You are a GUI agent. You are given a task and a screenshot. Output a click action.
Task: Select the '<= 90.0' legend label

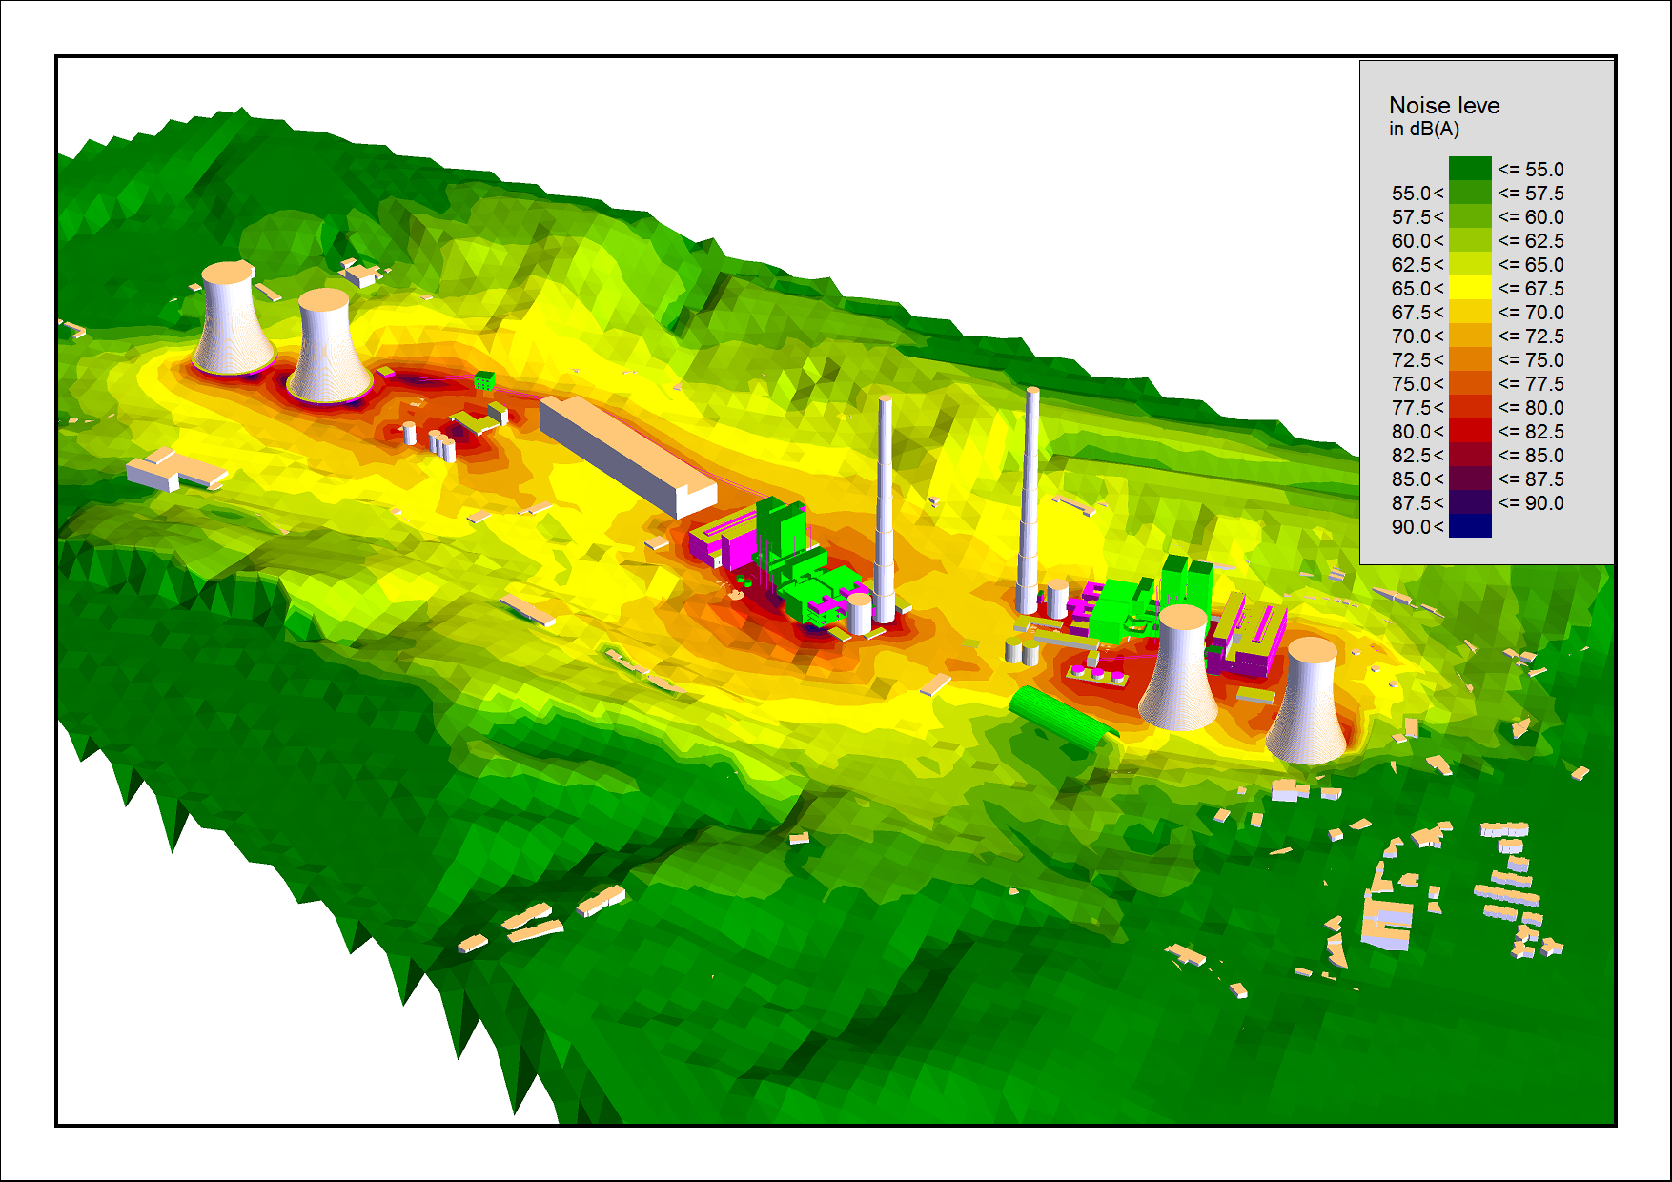click(x=1531, y=503)
